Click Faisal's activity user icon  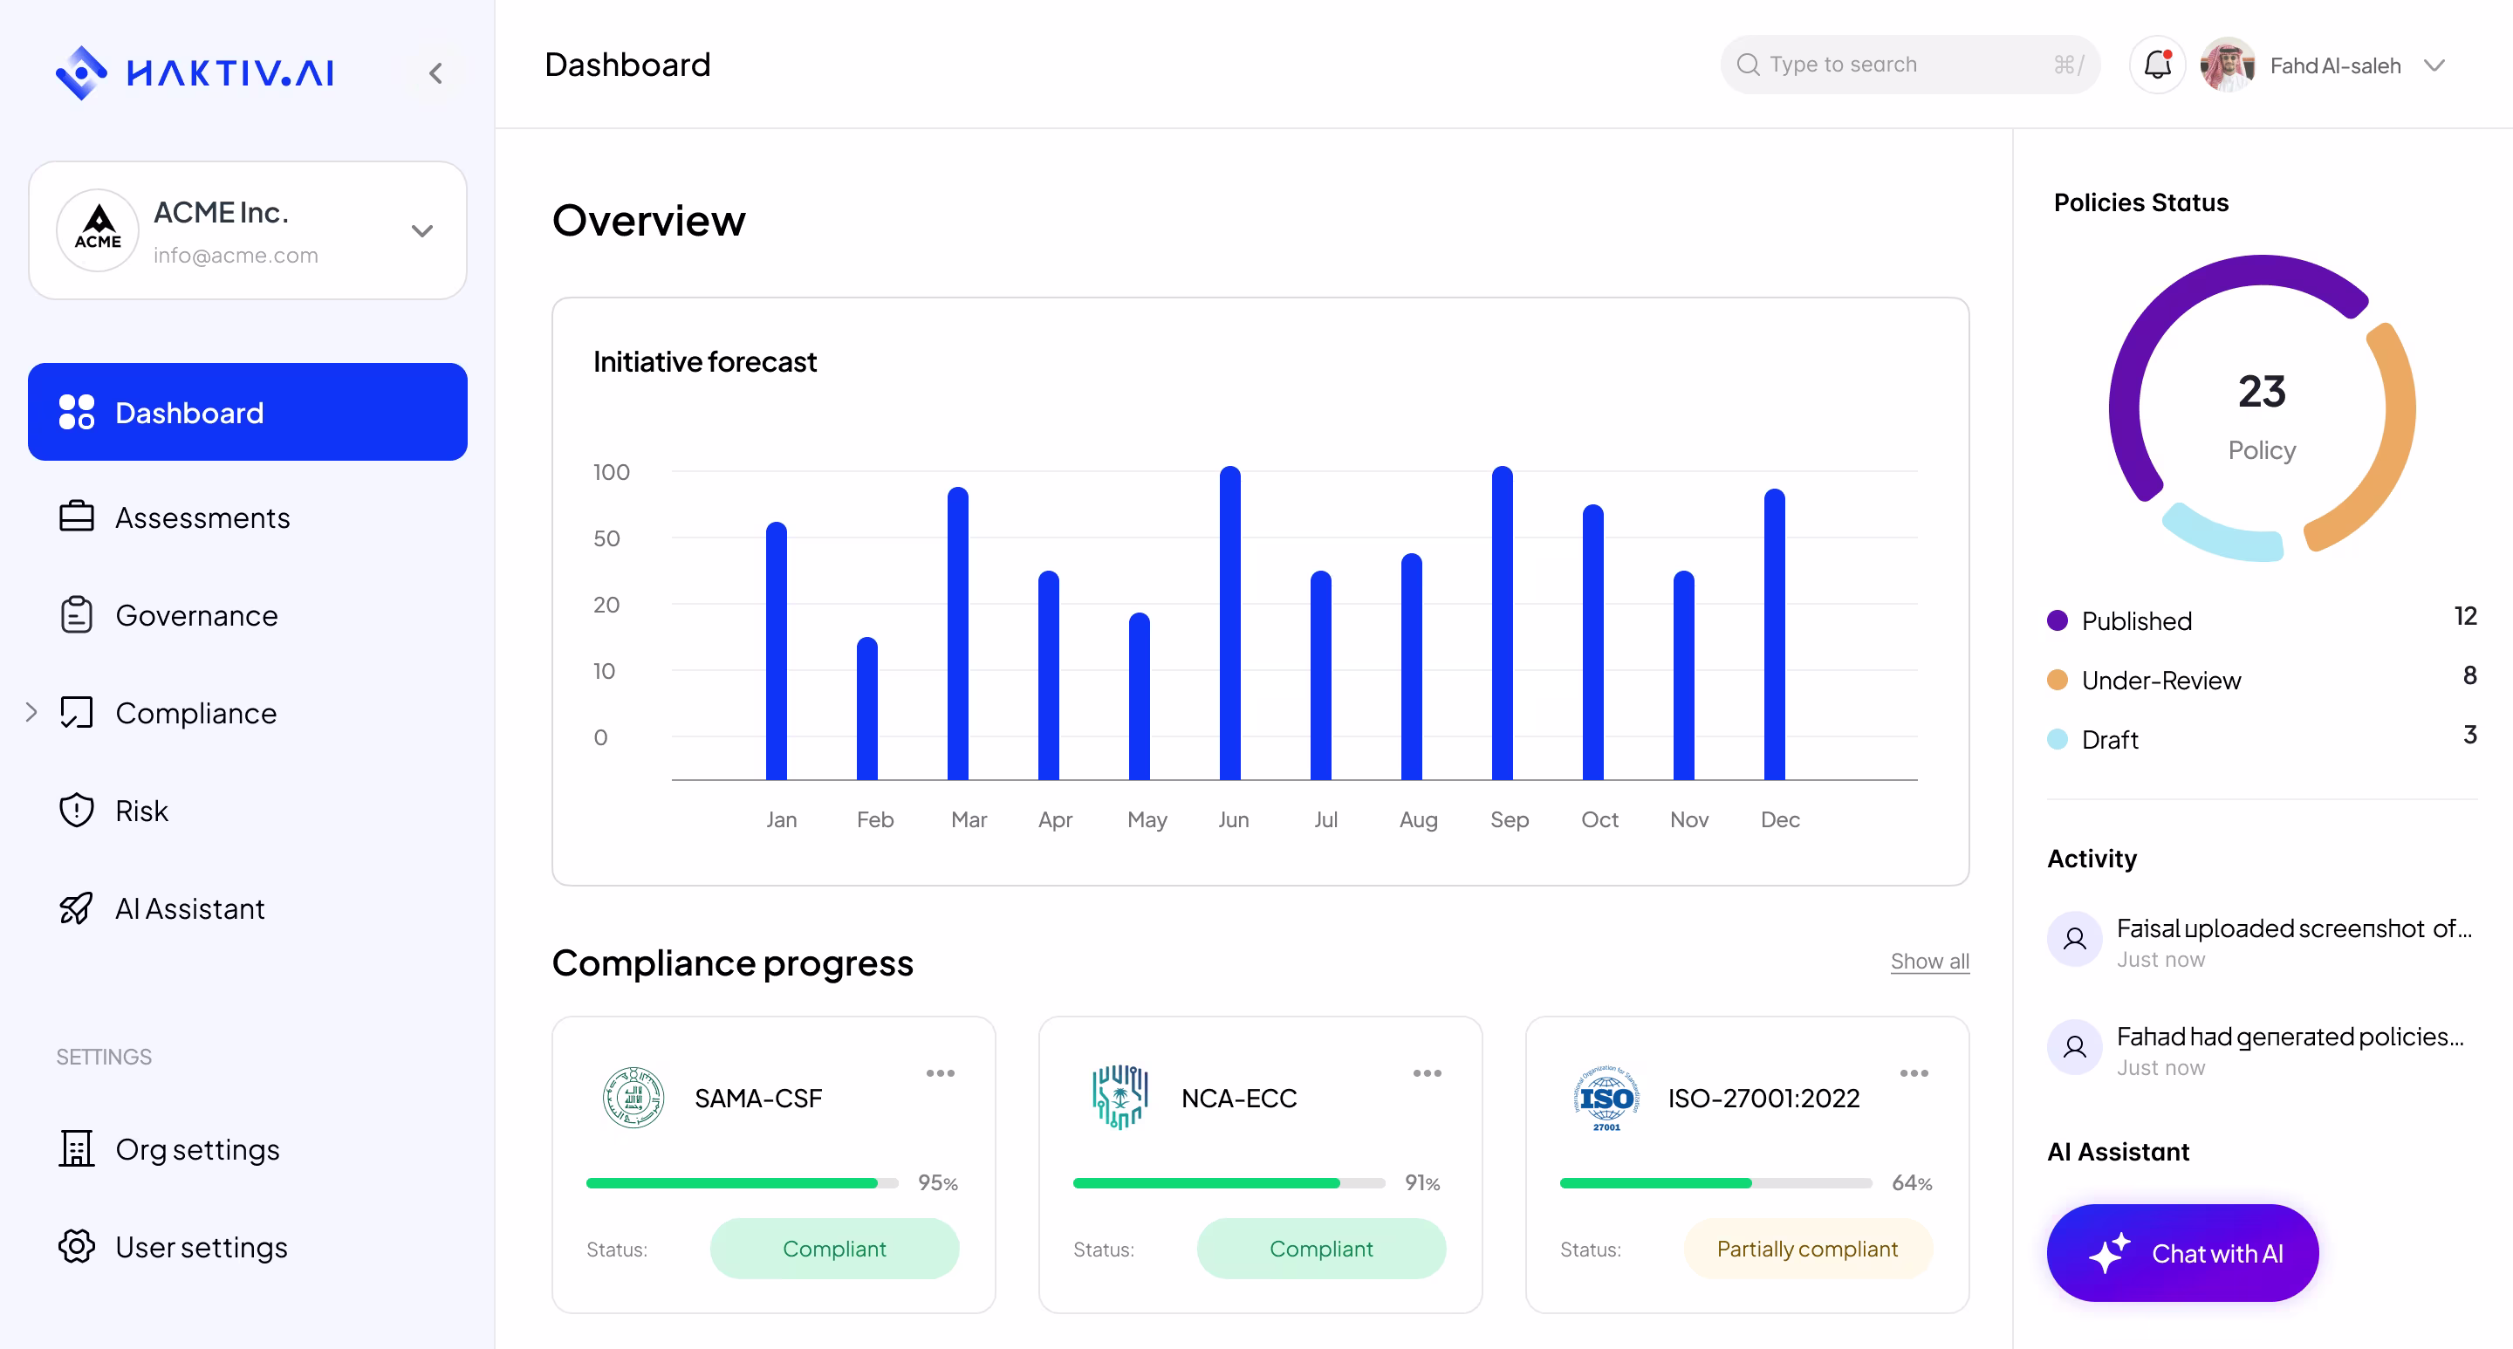2074,939
